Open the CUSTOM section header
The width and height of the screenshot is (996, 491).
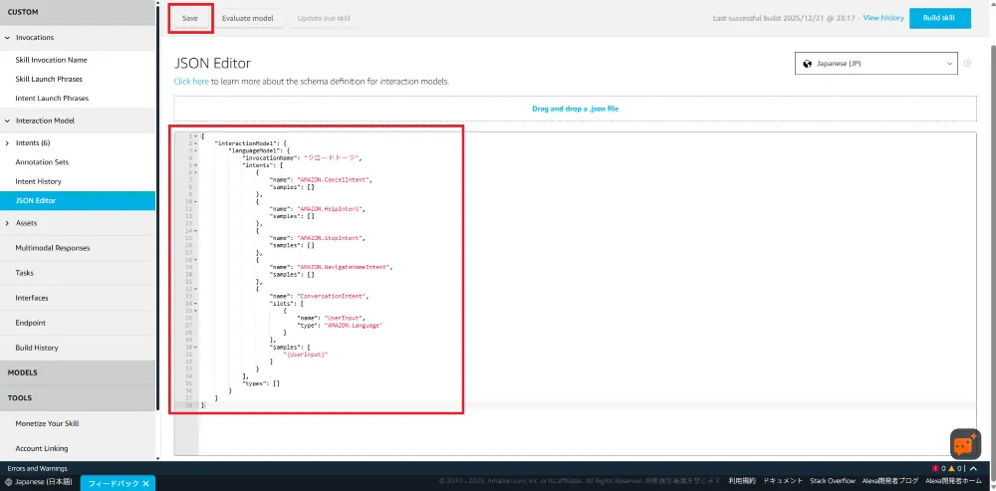pyautogui.click(x=78, y=12)
